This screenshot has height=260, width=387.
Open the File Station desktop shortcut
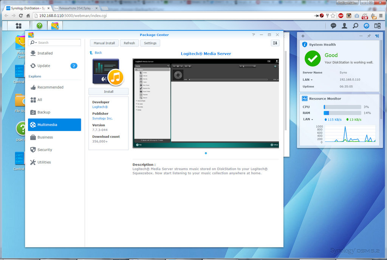coord(20,103)
